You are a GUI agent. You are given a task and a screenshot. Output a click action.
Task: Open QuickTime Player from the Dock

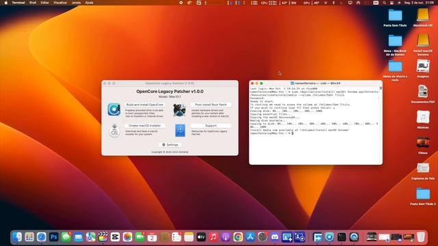point(354,237)
